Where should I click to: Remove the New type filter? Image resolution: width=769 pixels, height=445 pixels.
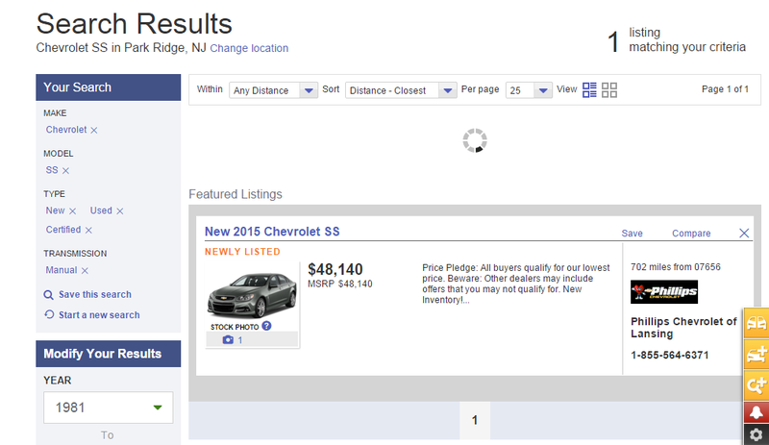tap(73, 211)
